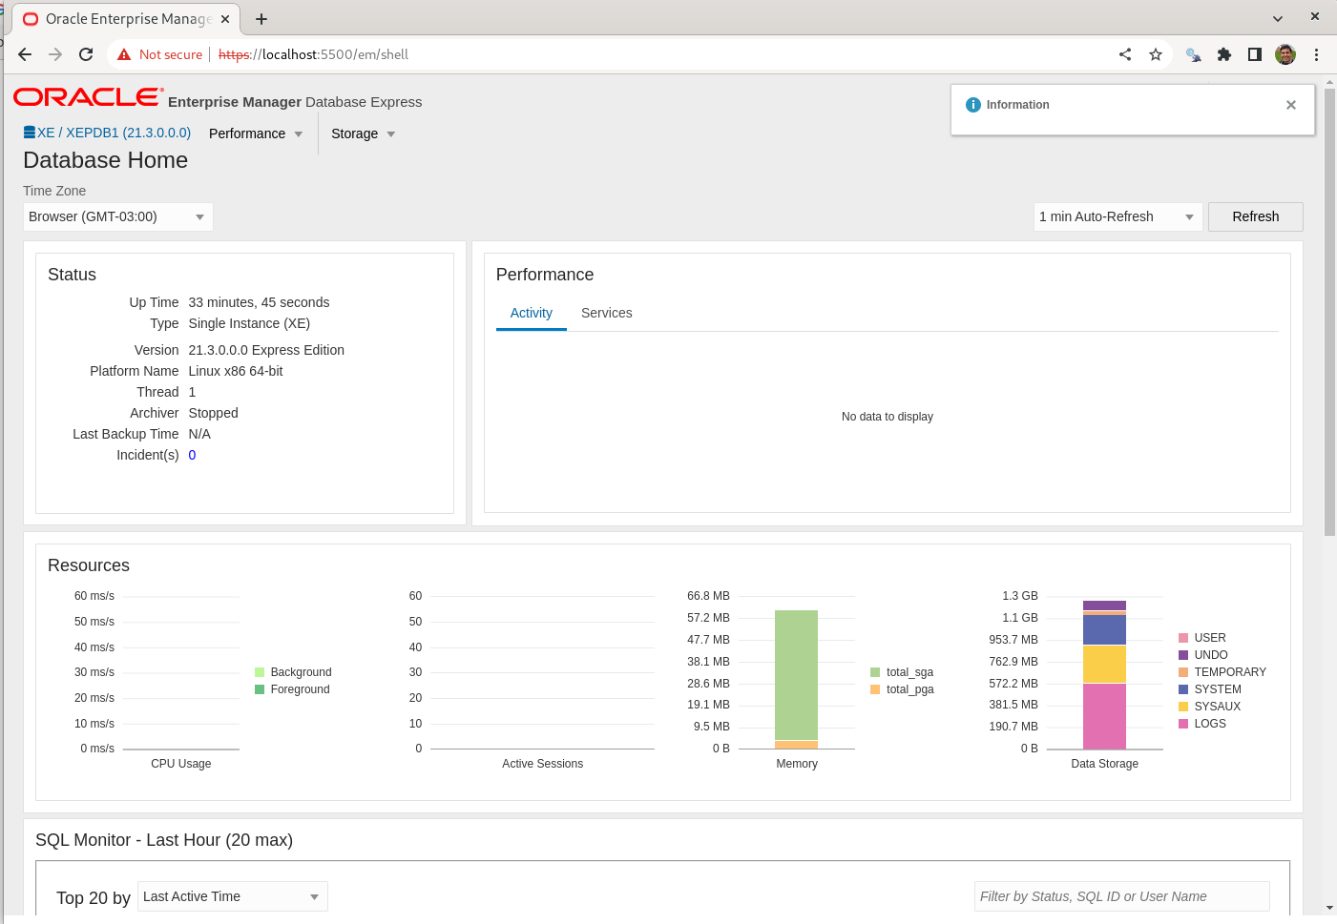This screenshot has height=924, width=1337.
Task: Click the Database Home heading
Action: pos(105,160)
